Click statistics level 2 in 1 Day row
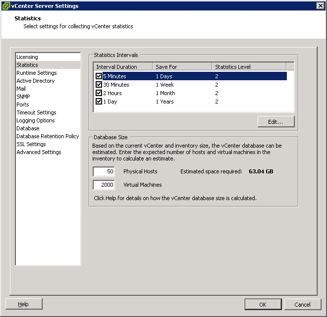 coord(217,102)
